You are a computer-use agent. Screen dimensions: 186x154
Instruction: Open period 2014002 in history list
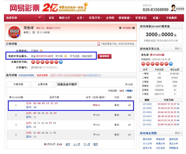147,120
